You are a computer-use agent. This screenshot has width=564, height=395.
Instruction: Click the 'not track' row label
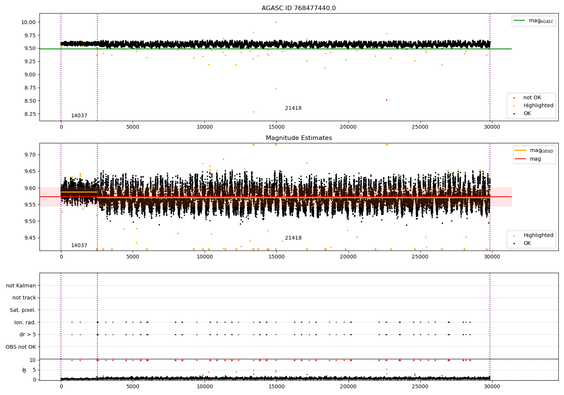[x=24, y=298]
